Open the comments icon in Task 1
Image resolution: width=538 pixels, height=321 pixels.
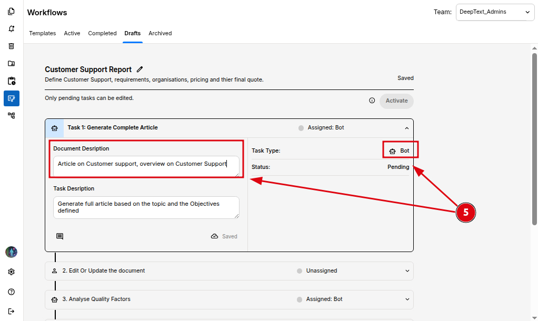pyautogui.click(x=59, y=236)
